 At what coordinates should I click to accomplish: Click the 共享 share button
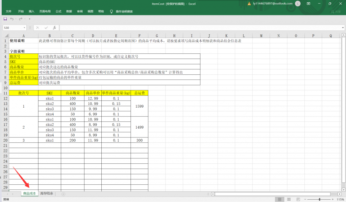[x=336, y=12]
